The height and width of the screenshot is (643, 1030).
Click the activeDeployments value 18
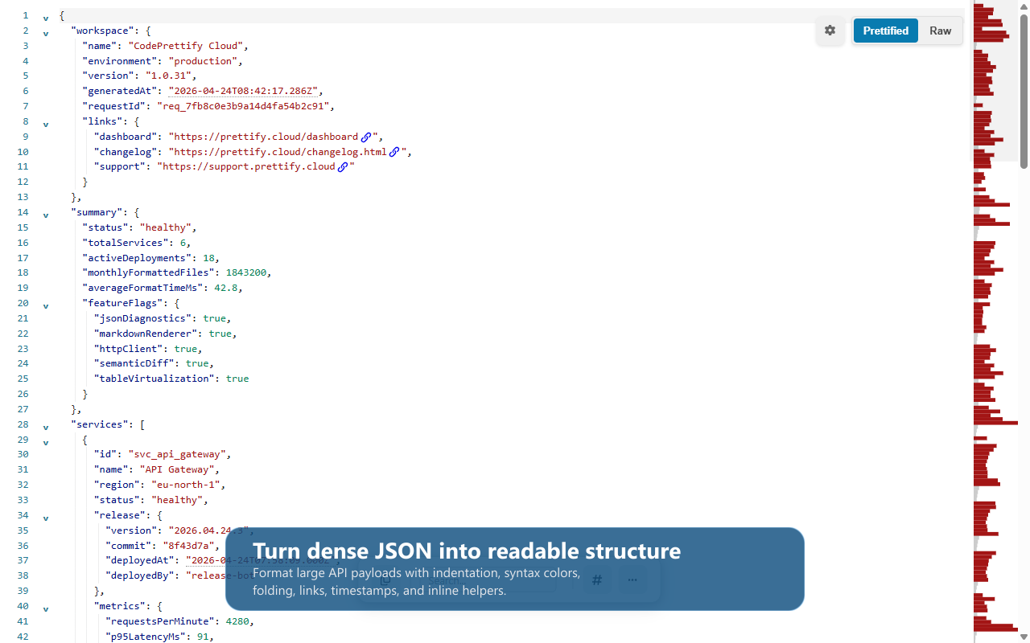pyautogui.click(x=208, y=258)
